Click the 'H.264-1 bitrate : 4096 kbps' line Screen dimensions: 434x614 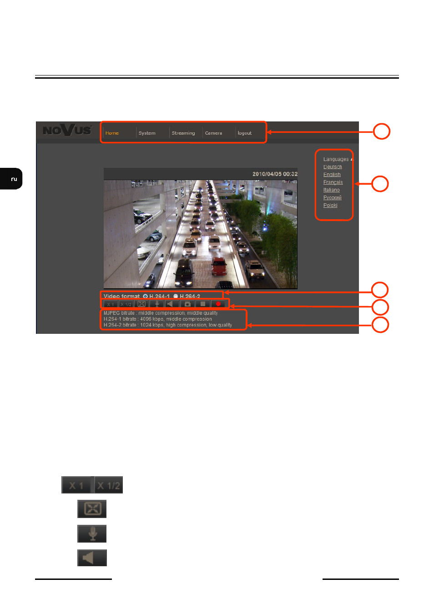(x=157, y=319)
